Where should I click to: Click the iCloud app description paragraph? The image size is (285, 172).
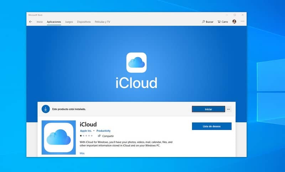[x=126, y=144]
